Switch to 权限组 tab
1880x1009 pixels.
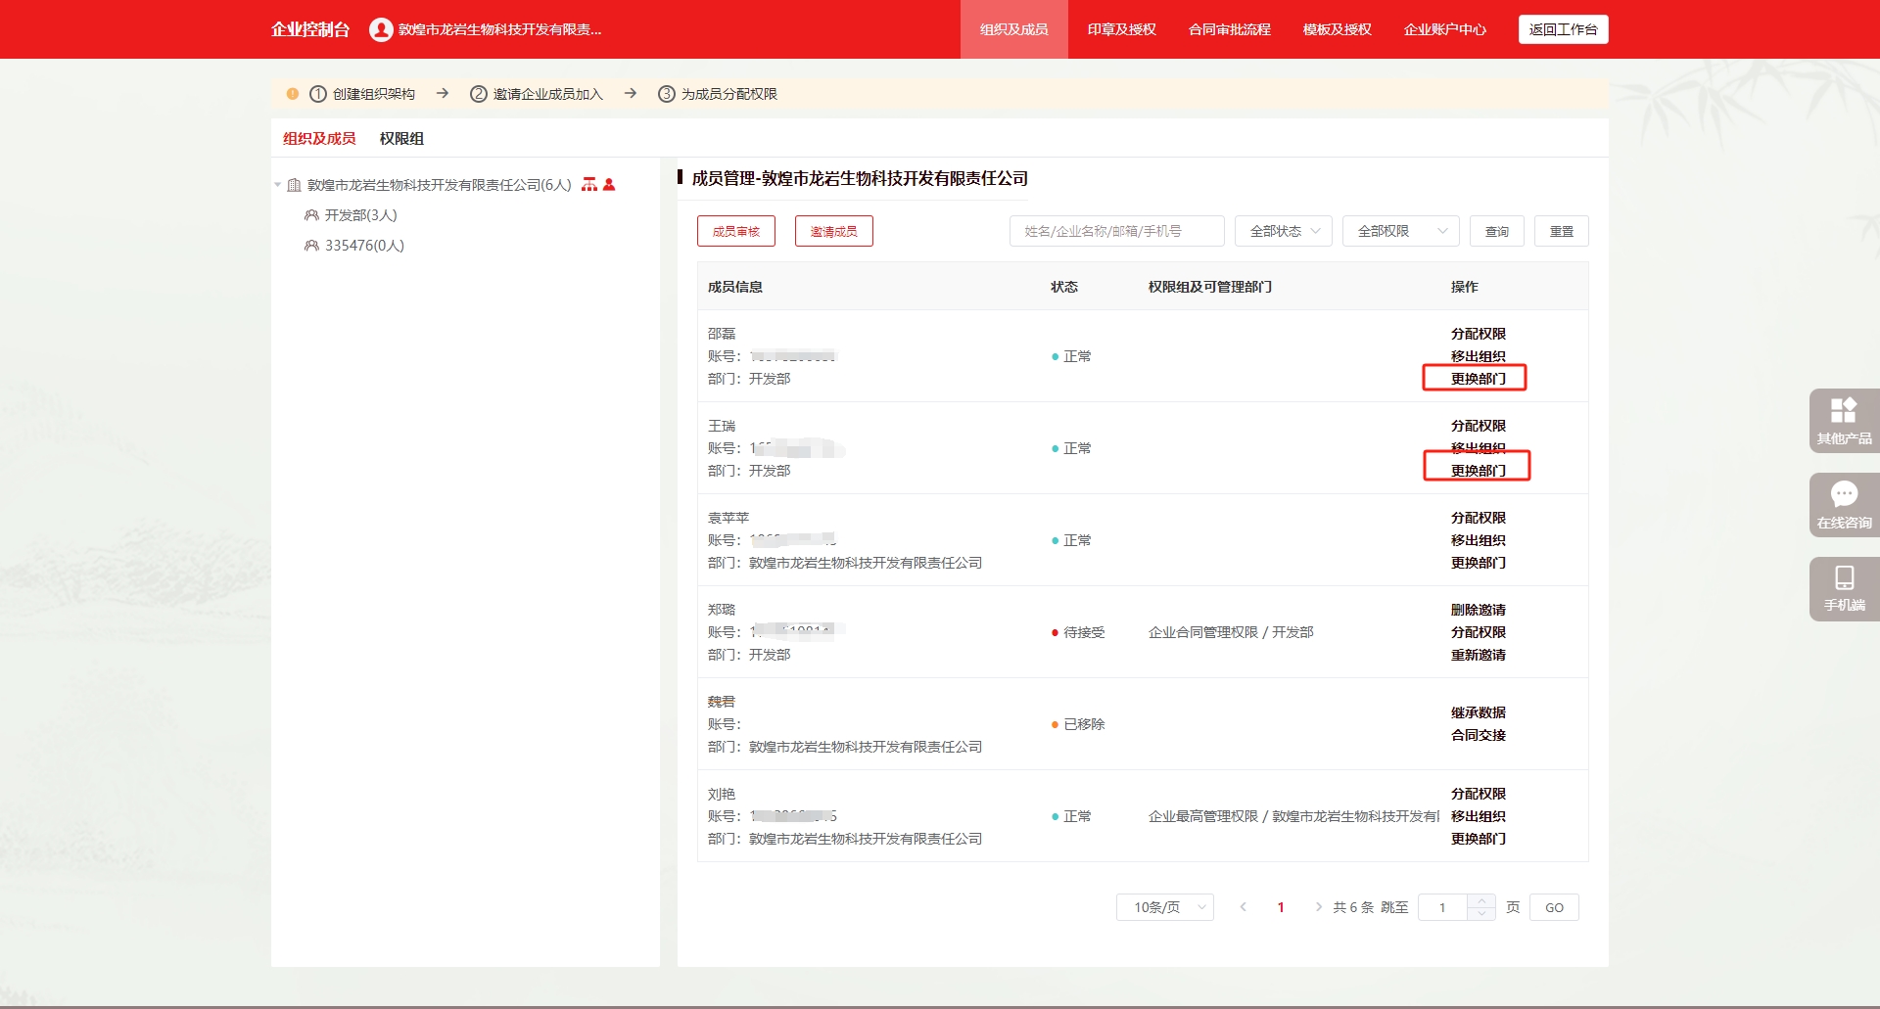pyautogui.click(x=401, y=139)
